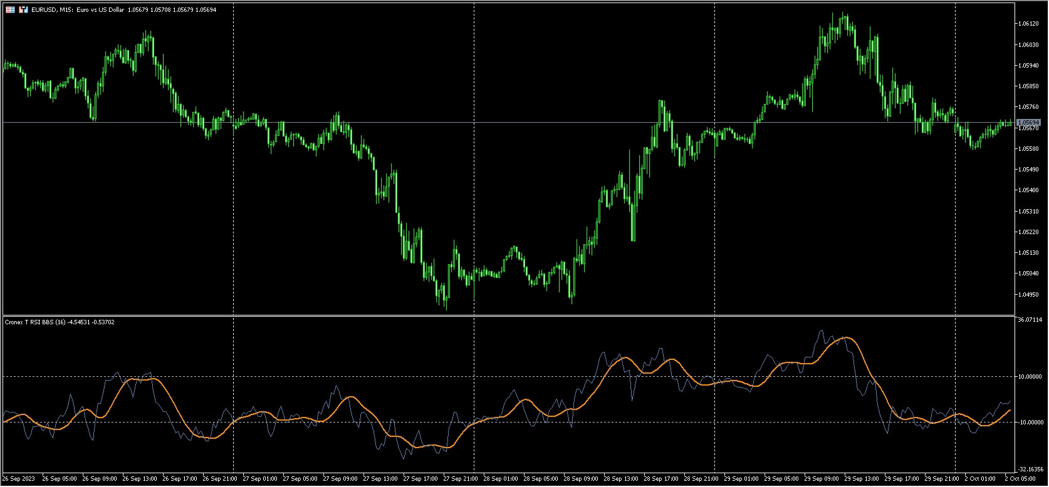This screenshot has height=487, width=1049.
Task: Click the 1.05220 price axis label
Action: click(x=1028, y=232)
